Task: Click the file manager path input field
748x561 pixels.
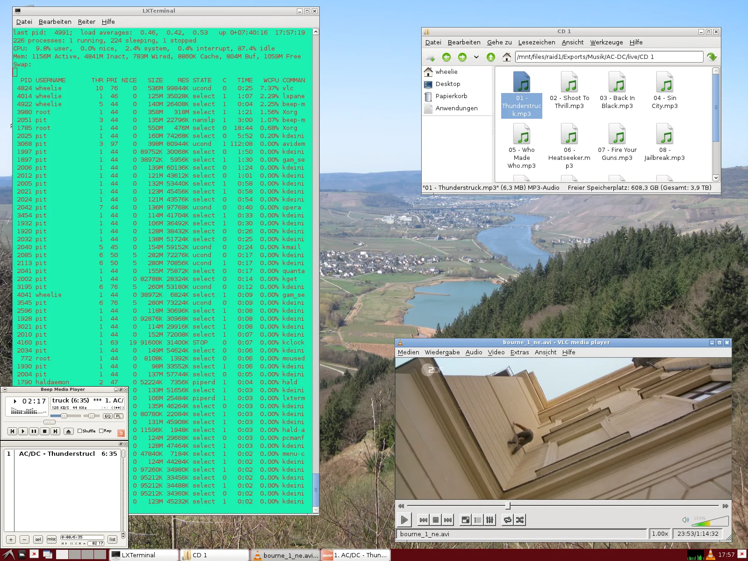Action: click(x=609, y=57)
